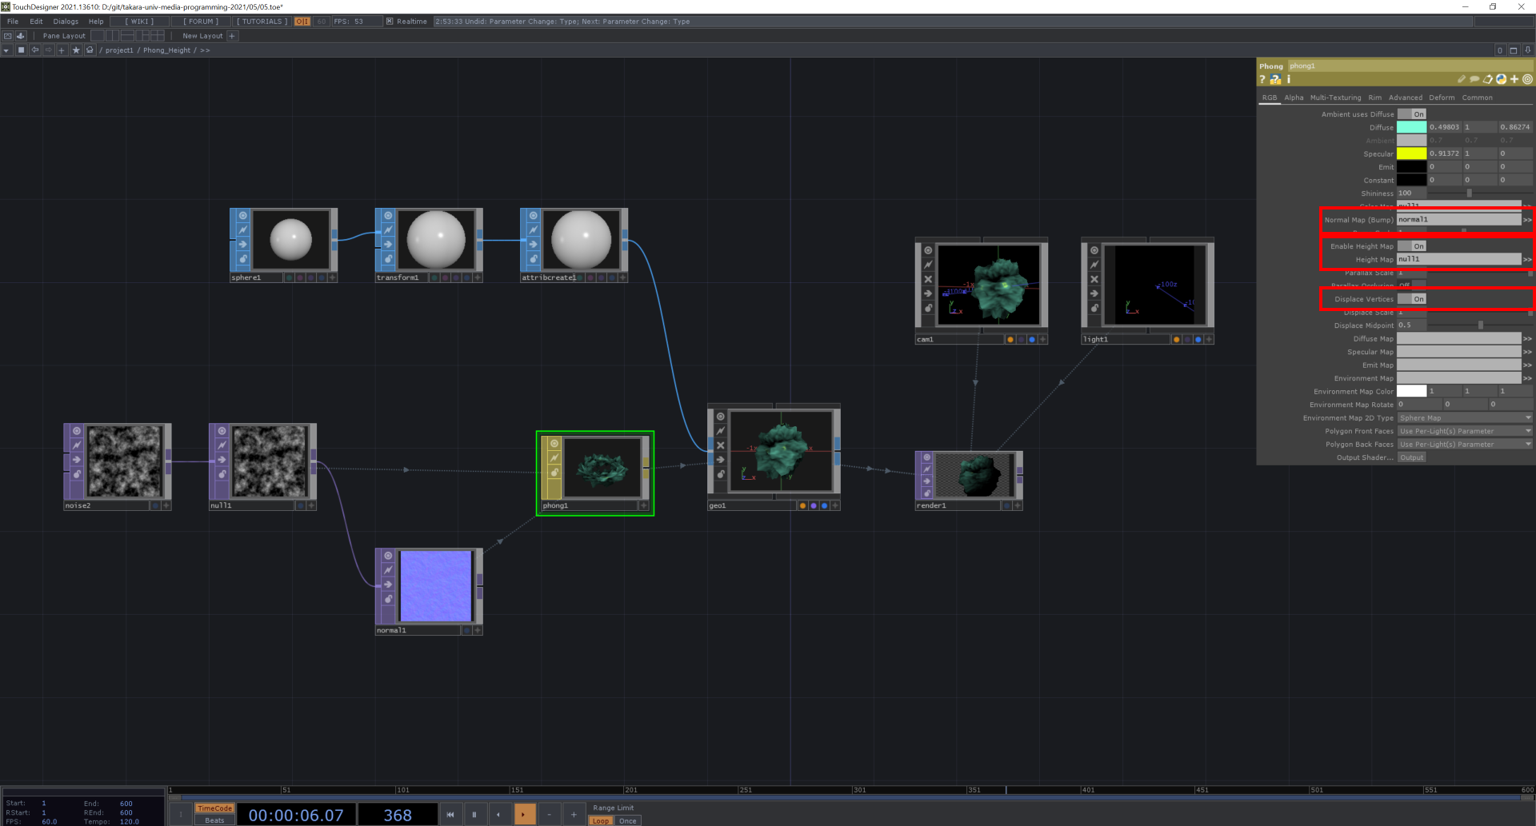Click the pencil edit icon in the parameter dialog

[1462, 79]
